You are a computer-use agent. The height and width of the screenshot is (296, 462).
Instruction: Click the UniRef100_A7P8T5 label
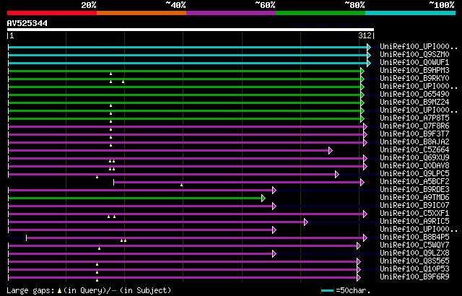[414, 118]
